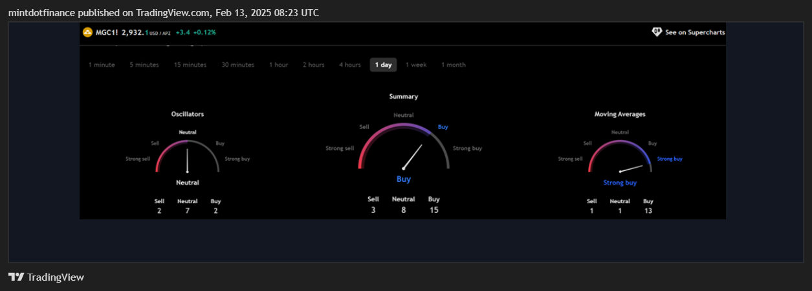812x291 pixels.
Task: Open the See on Supercharts link
Action: coord(688,32)
